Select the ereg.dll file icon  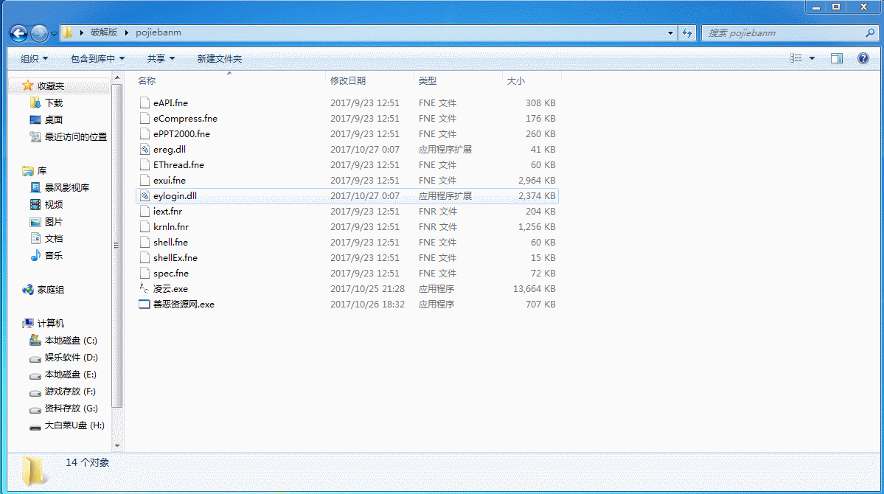click(x=145, y=150)
